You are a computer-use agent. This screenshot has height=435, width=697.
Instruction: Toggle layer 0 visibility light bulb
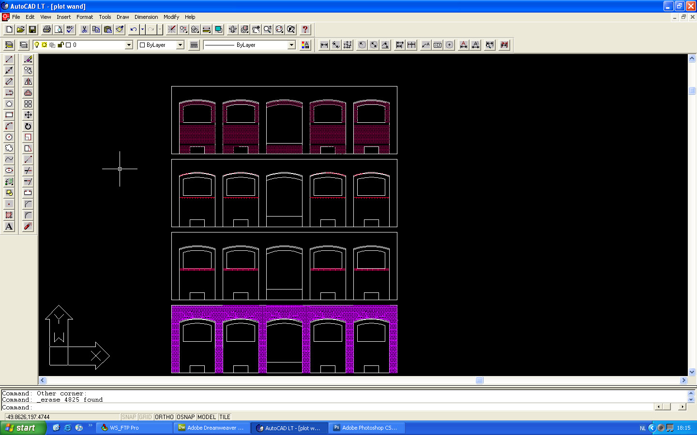(37, 44)
